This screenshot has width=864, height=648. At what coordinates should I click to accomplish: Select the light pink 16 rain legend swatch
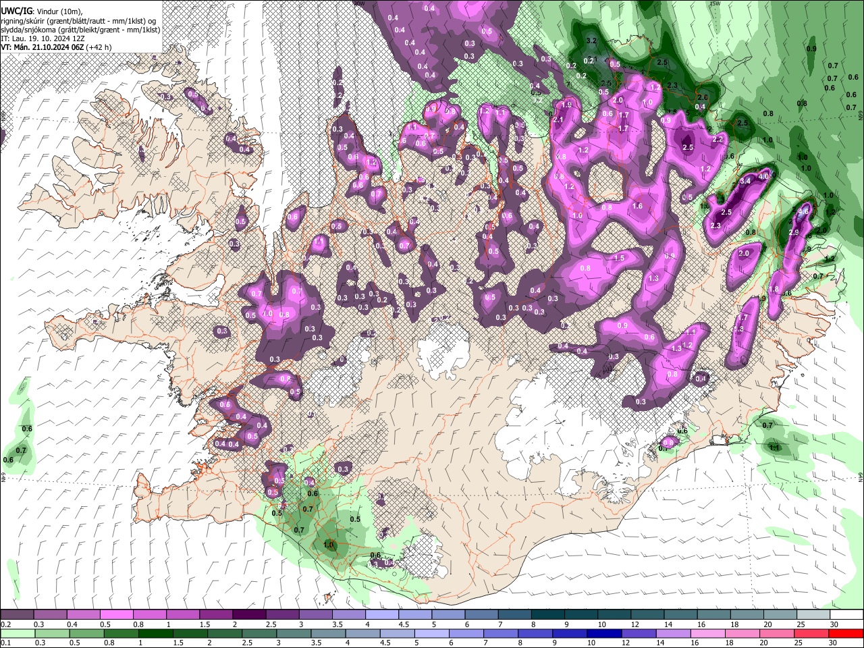[x=708, y=634]
